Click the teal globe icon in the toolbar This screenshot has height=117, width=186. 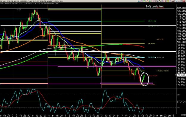coord(139,1)
